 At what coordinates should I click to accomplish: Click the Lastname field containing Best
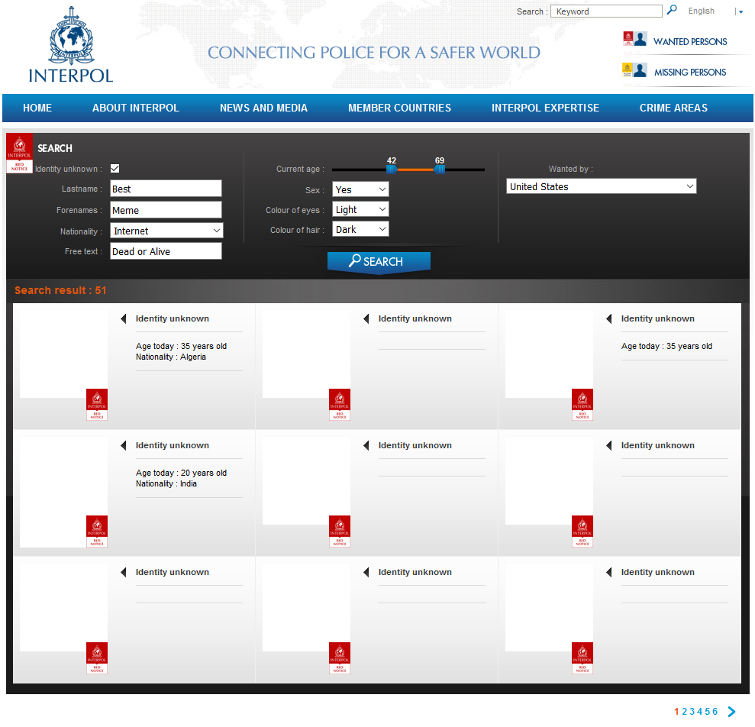click(x=166, y=189)
